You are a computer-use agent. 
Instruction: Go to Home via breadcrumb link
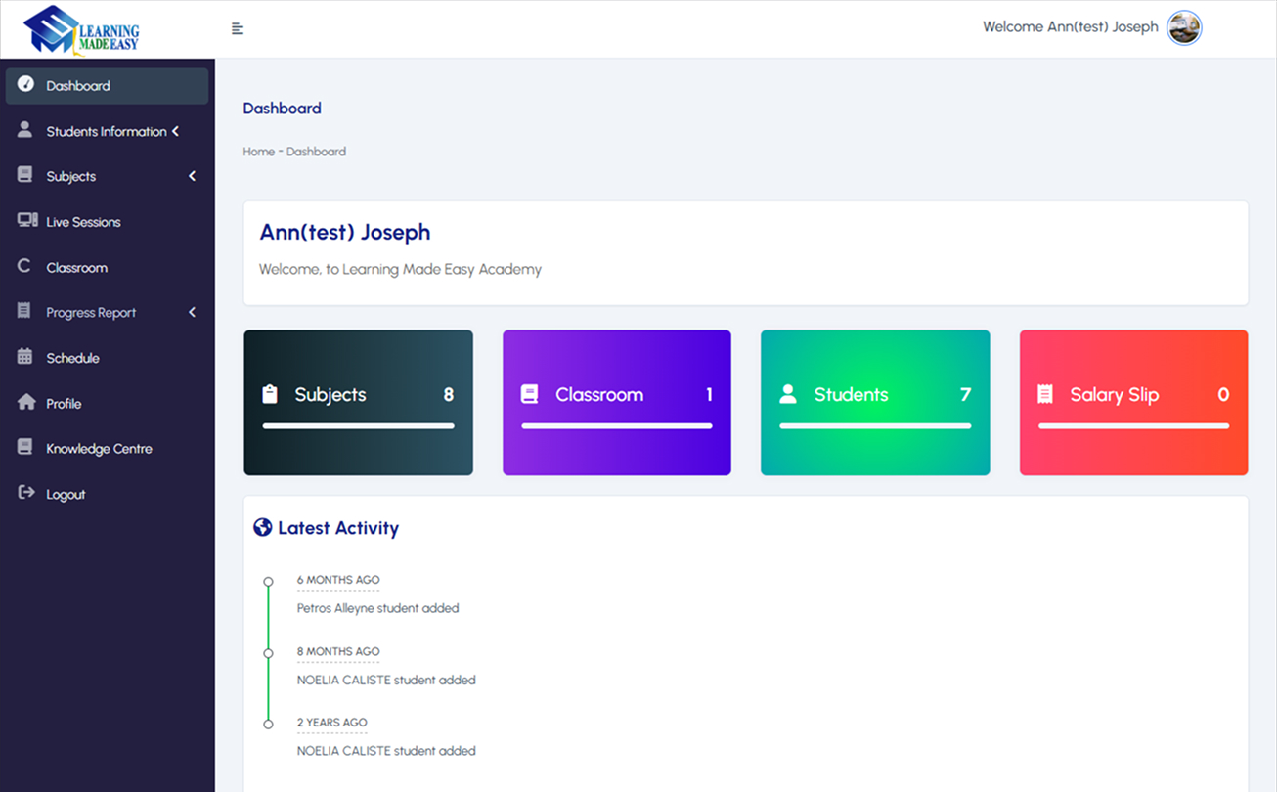coord(258,152)
